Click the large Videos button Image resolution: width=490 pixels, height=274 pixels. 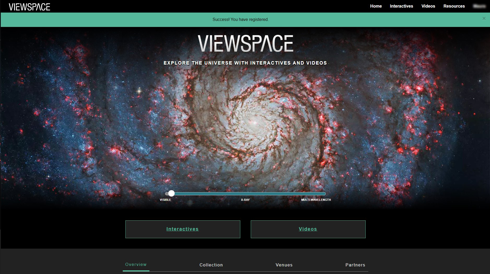[x=308, y=229]
